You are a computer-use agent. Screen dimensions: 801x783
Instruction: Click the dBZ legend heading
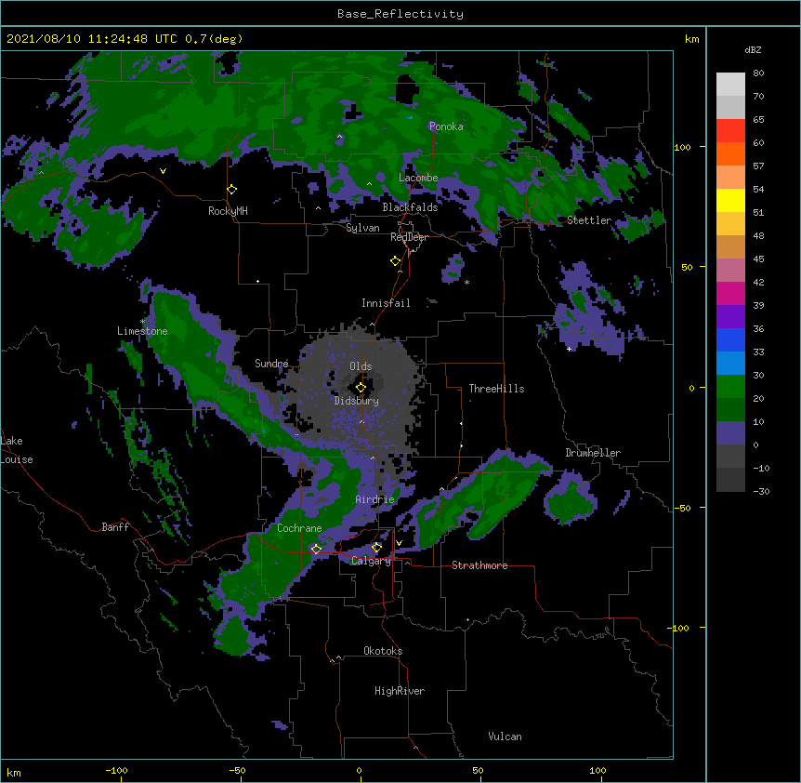coord(753,49)
